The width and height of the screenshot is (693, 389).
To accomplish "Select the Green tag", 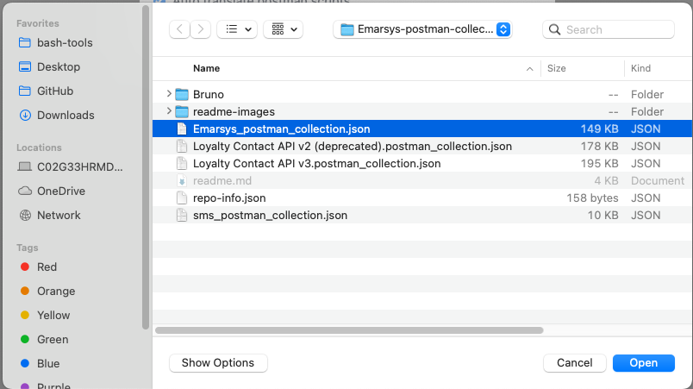I will coord(53,340).
